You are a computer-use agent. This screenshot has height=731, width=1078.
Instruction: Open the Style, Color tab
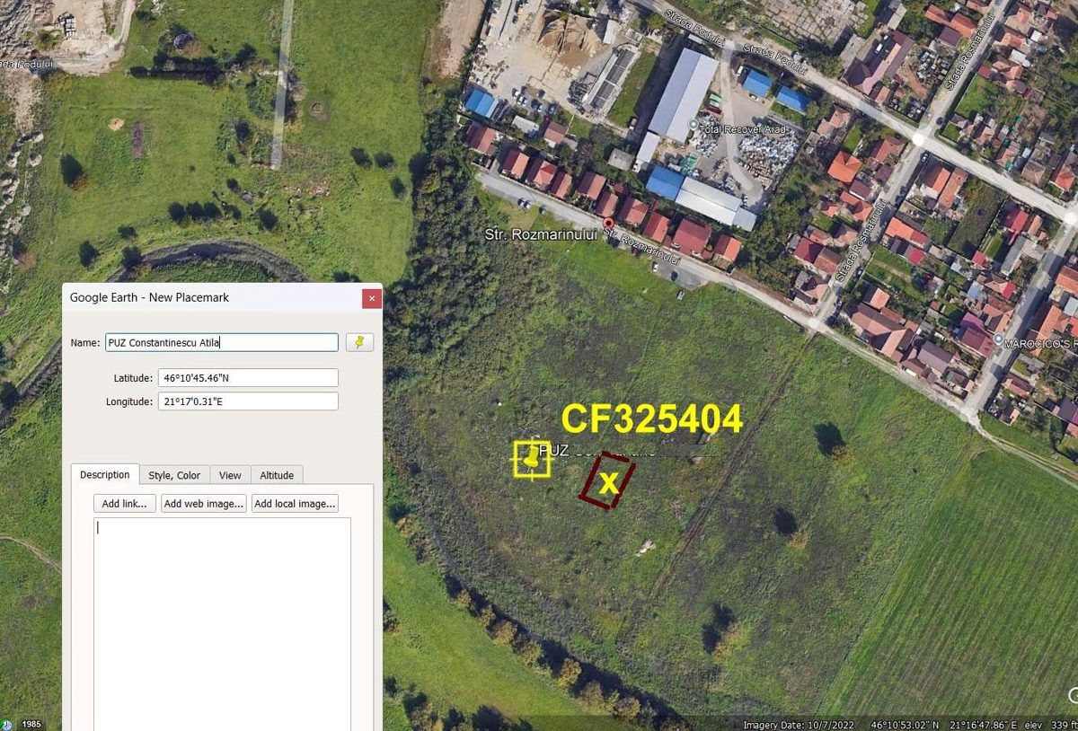point(174,475)
